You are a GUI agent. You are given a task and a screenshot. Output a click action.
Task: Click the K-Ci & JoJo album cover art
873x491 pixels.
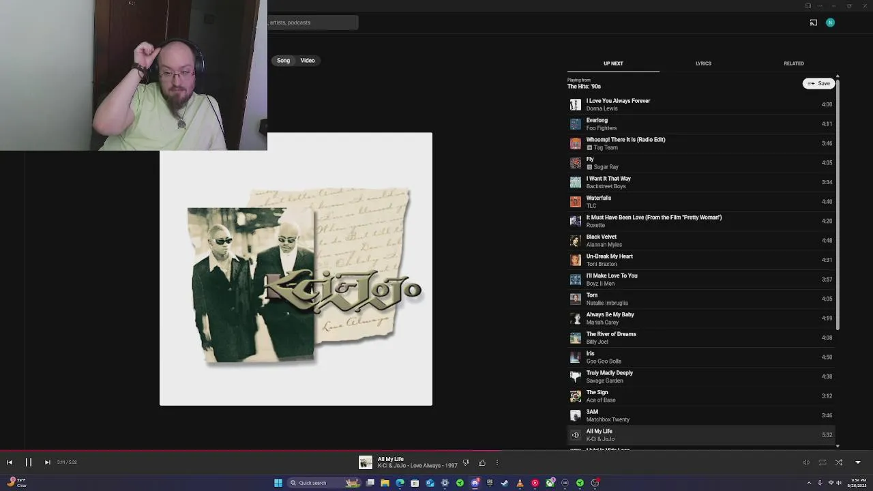tap(296, 269)
